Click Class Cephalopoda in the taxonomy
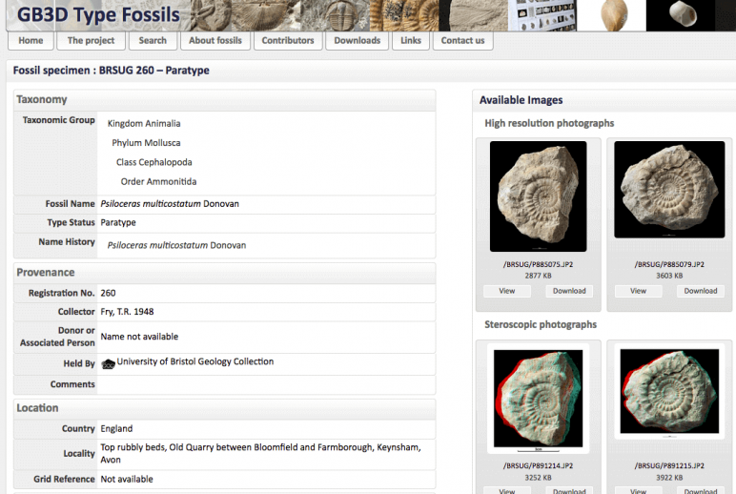 tap(153, 162)
